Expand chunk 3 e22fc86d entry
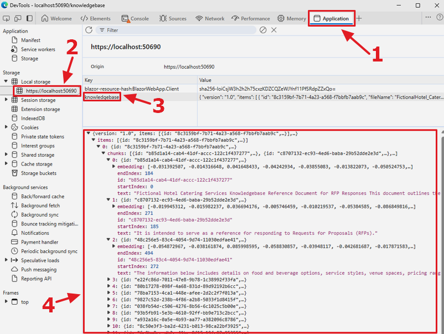The height and width of the screenshot is (334, 444). (x=109, y=279)
